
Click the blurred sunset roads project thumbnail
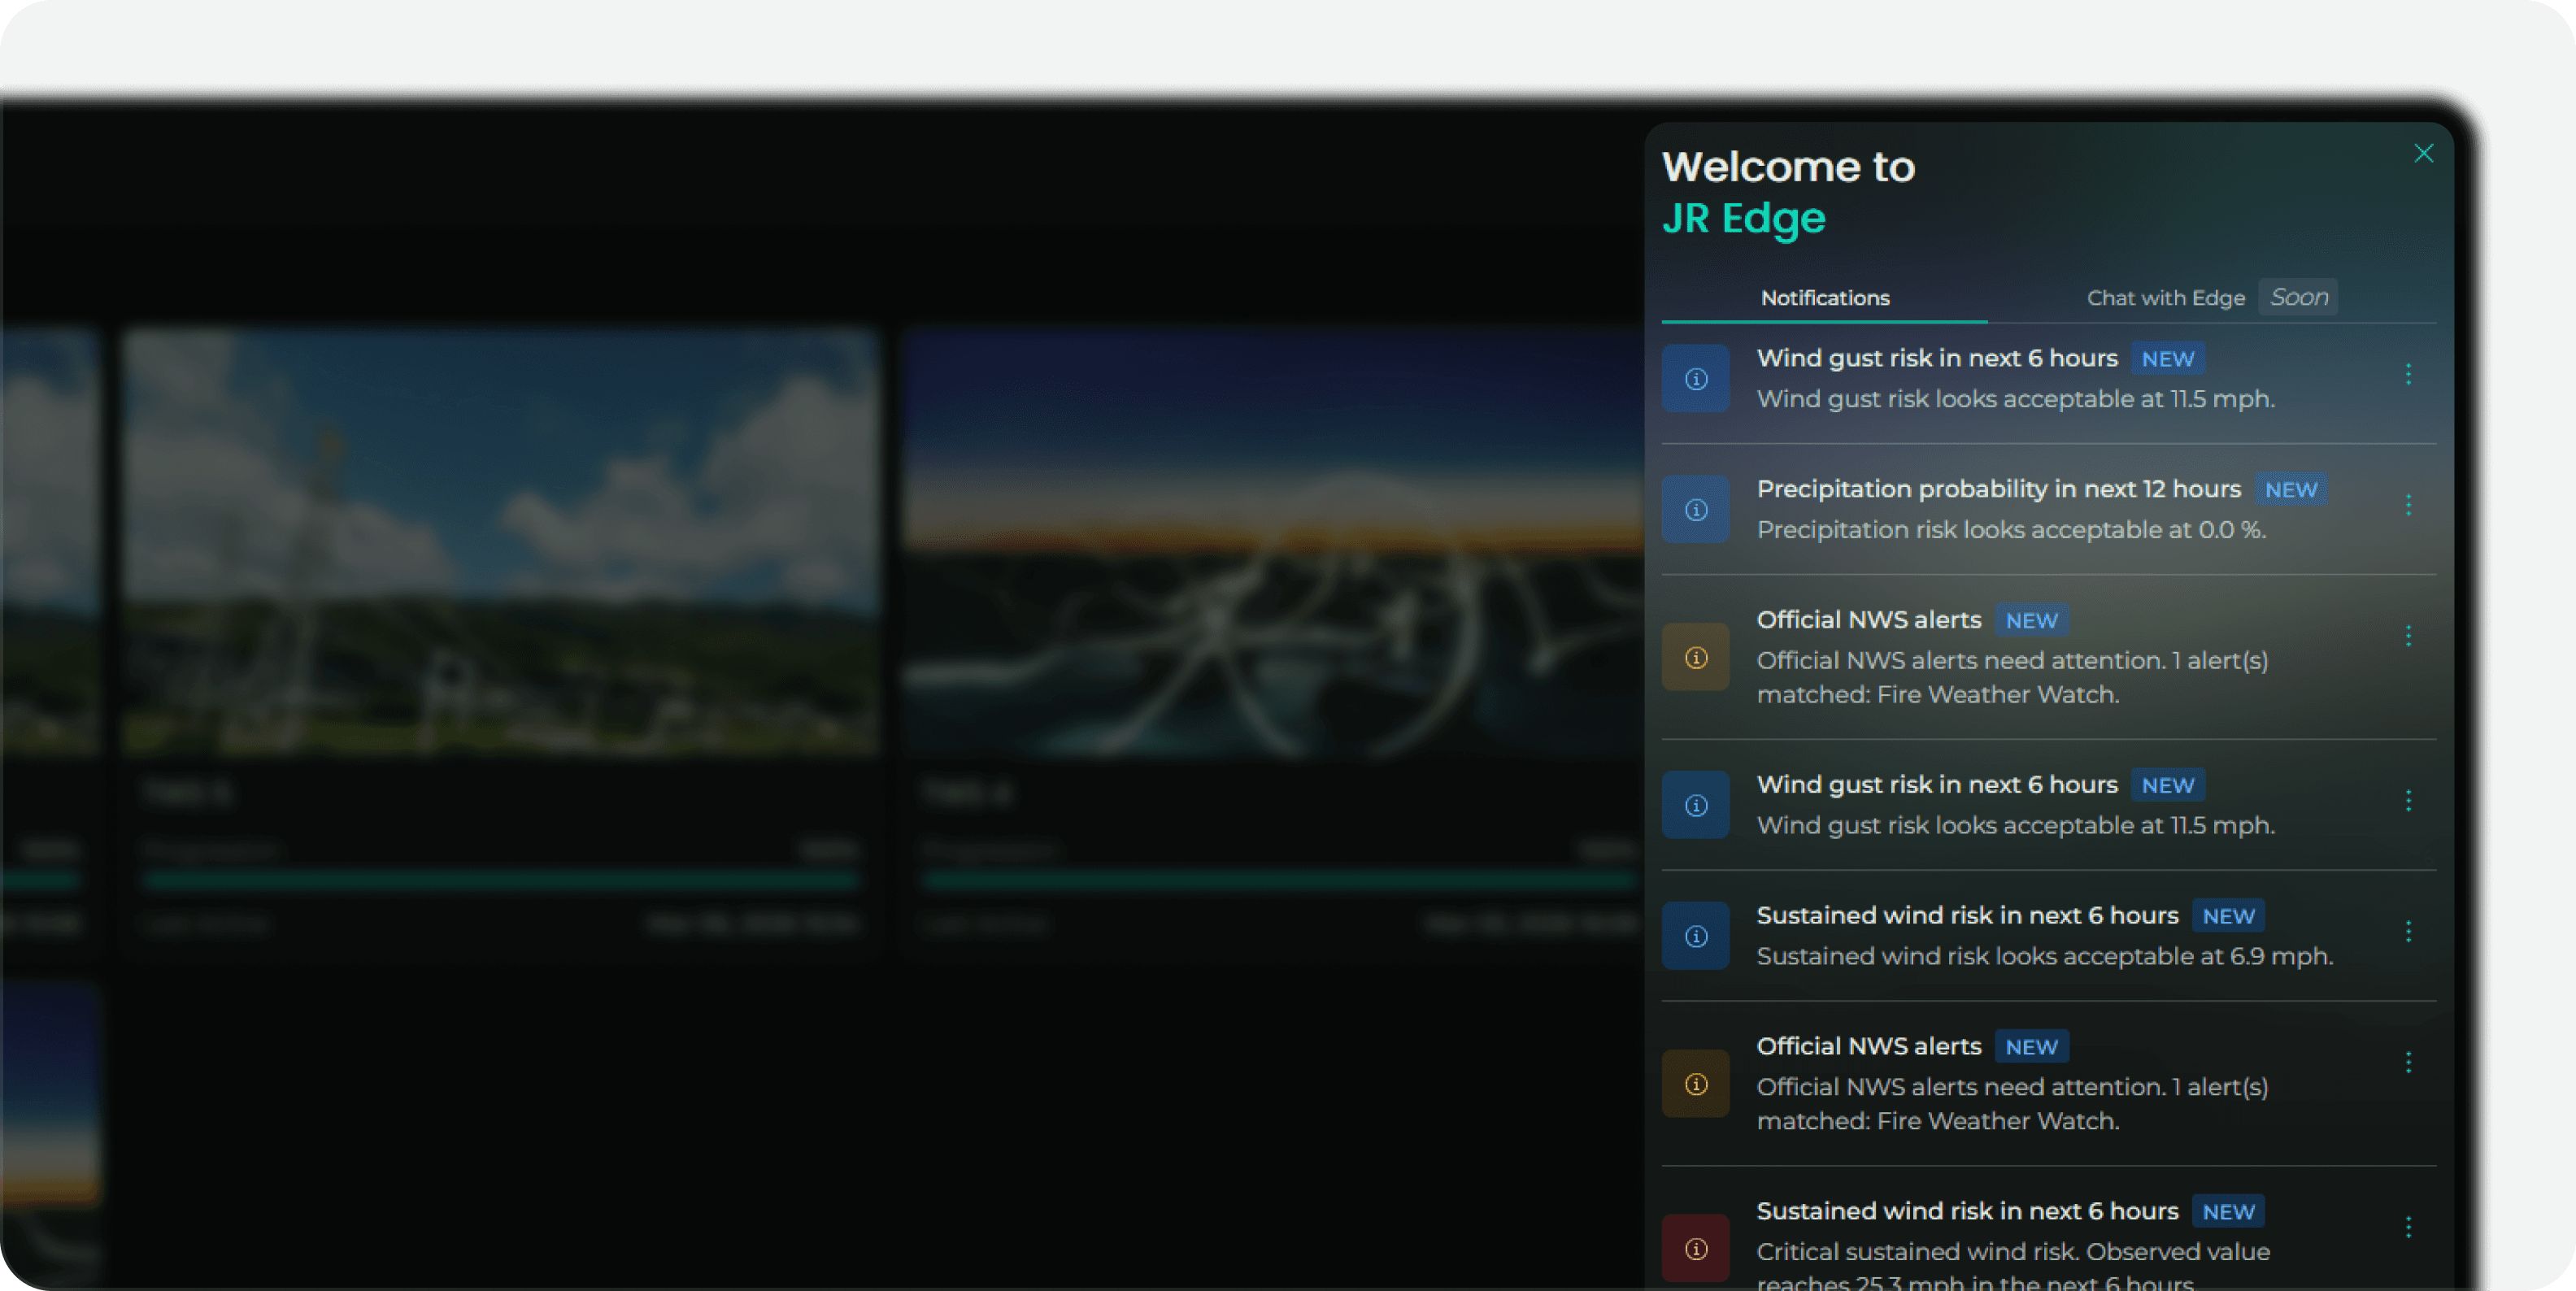(1272, 542)
